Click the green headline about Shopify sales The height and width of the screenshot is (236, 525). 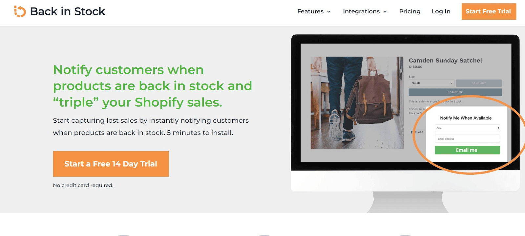click(153, 86)
